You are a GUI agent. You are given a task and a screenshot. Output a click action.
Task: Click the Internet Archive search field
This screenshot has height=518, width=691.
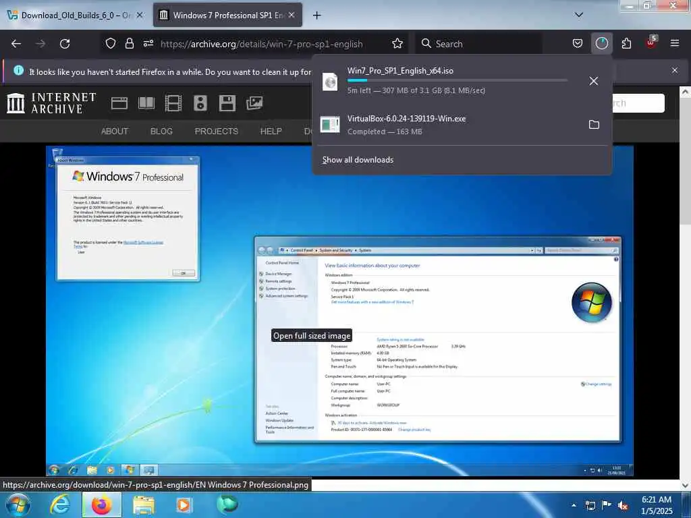click(638, 103)
